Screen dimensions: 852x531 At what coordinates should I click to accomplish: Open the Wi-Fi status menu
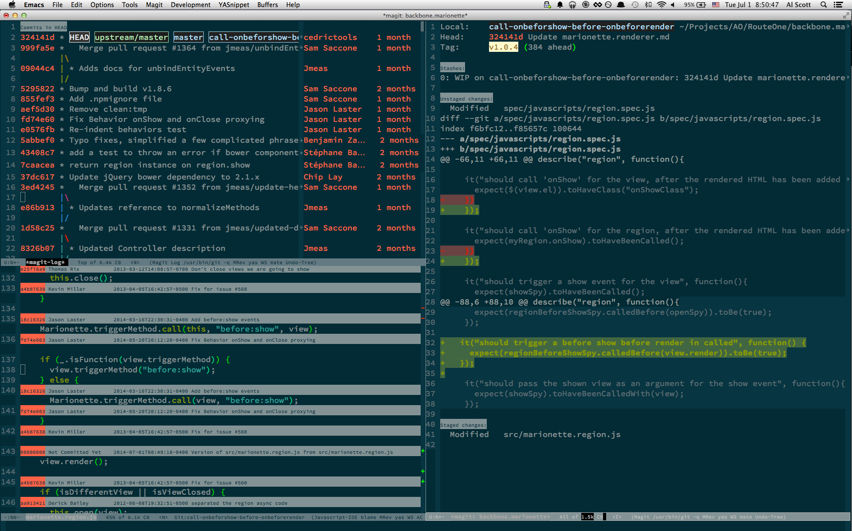tap(662, 5)
